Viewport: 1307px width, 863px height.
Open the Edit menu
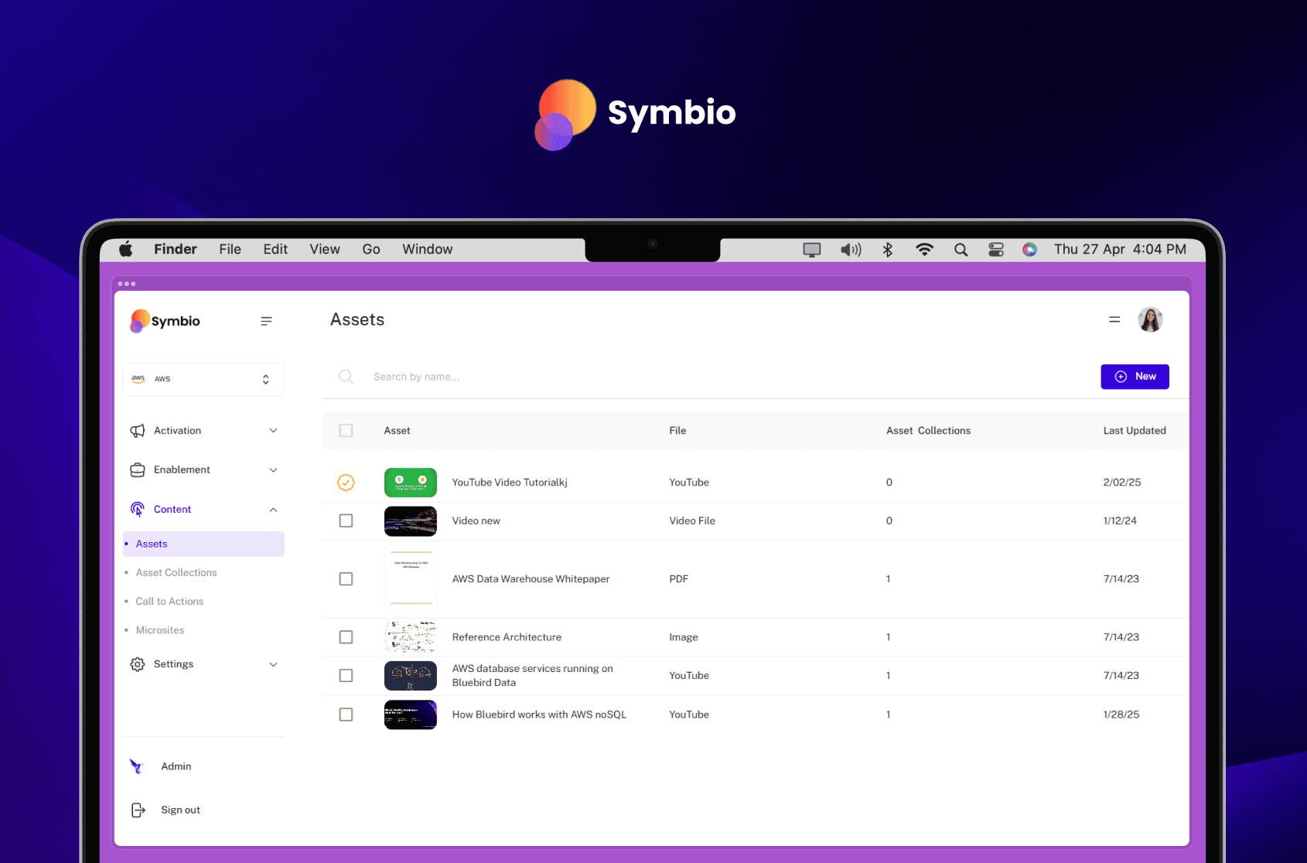[x=275, y=249]
